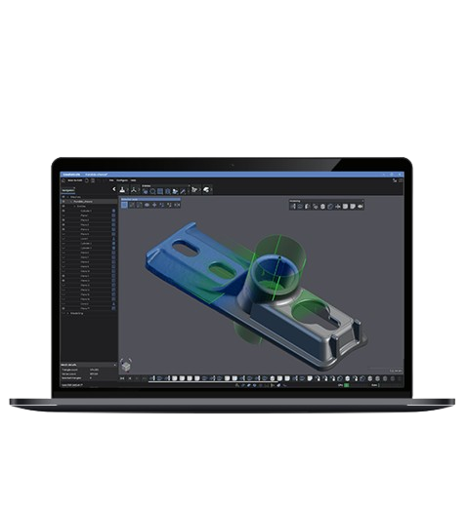Click the pen sketch icon in Entities toolbar
Screen dimensions: 467x509
click(183, 191)
